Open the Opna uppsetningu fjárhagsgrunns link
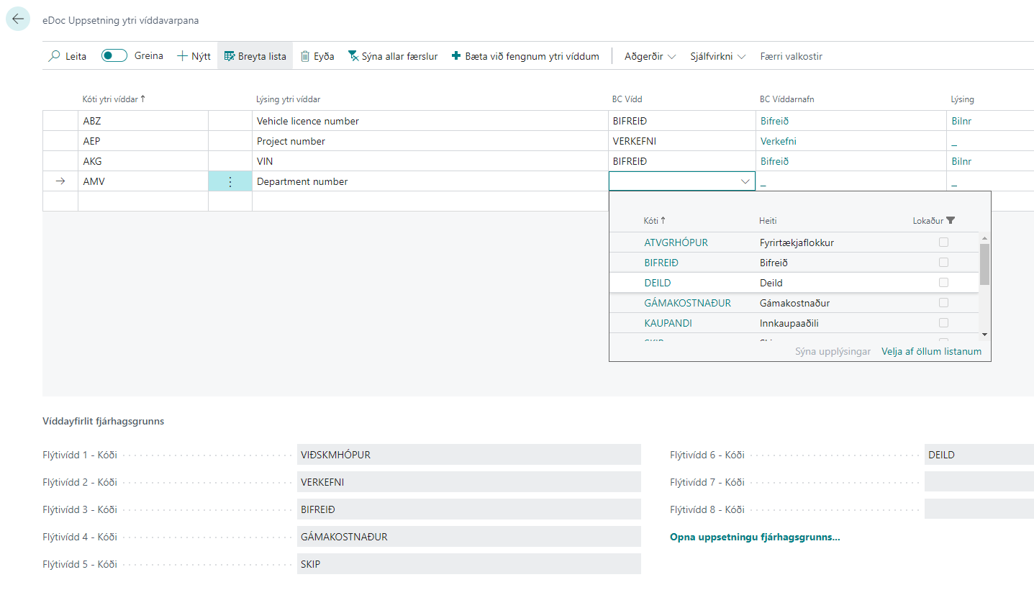1034x590 pixels. coord(755,537)
